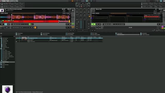Viewport: 165px width, 93px height.
Task: Clear the browser search field
Action: click(14, 36)
